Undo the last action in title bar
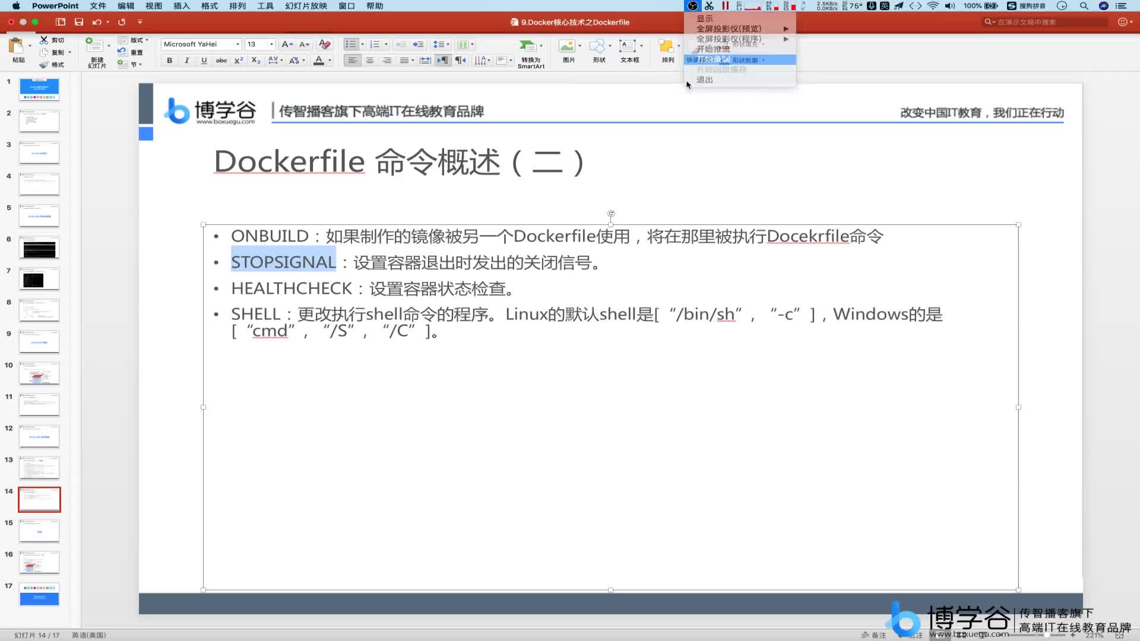 [x=97, y=22]
